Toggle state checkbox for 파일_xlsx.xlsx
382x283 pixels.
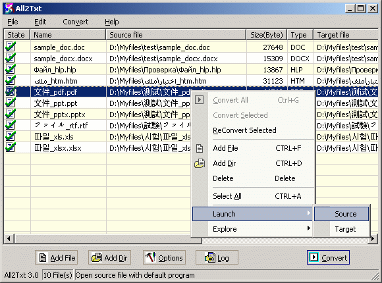point(11,147)
